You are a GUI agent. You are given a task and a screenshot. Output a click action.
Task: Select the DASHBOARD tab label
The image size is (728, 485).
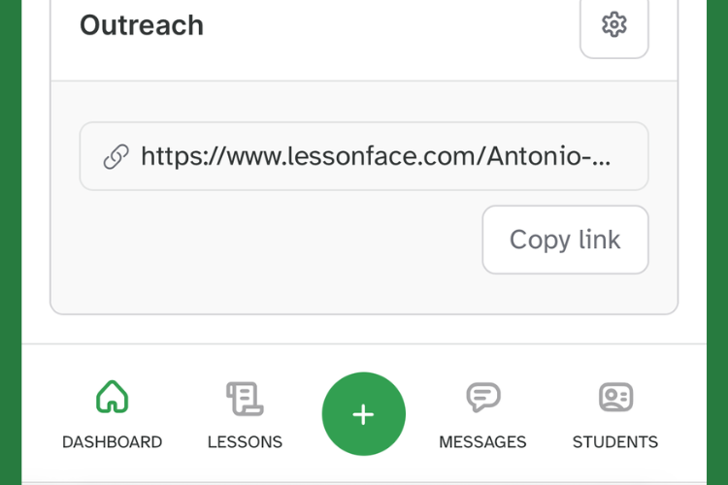[112, 442]
